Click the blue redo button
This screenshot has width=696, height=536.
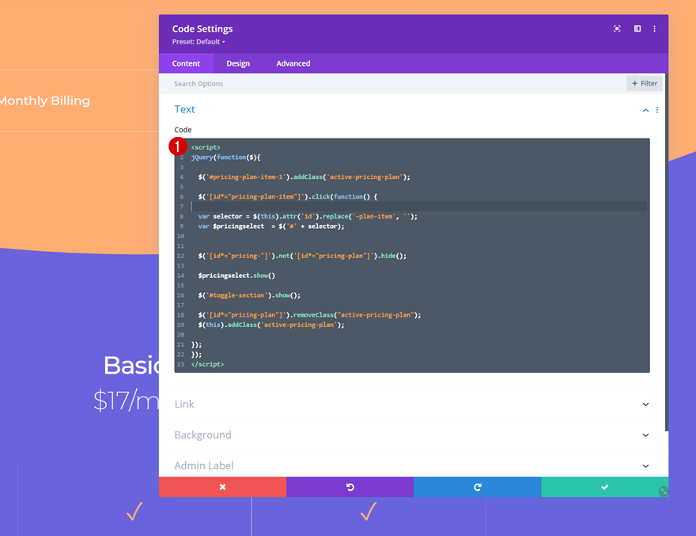pyautogui.click(x=477, y=487)
